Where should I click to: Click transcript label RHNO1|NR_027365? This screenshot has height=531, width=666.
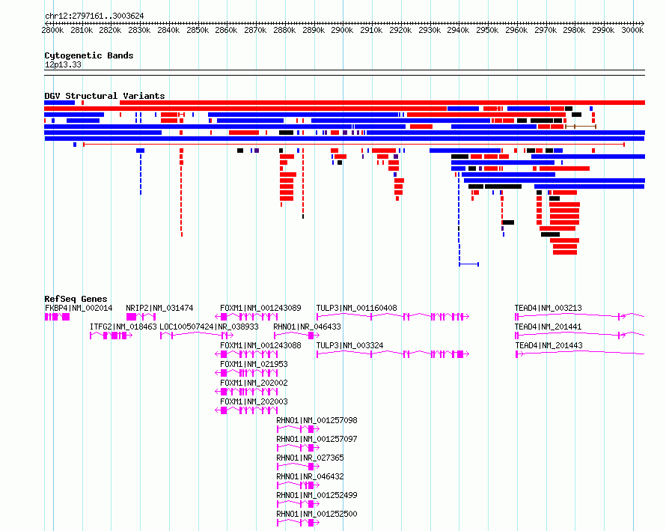coord(310,458)
